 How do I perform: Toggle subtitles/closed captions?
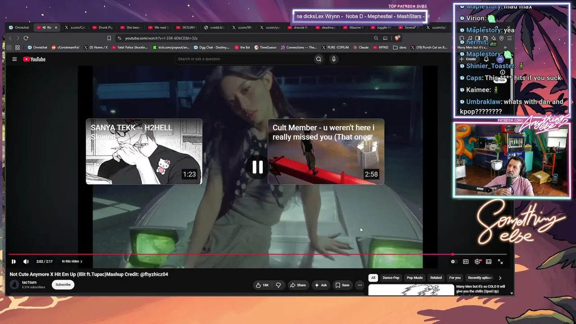(466, 261)
